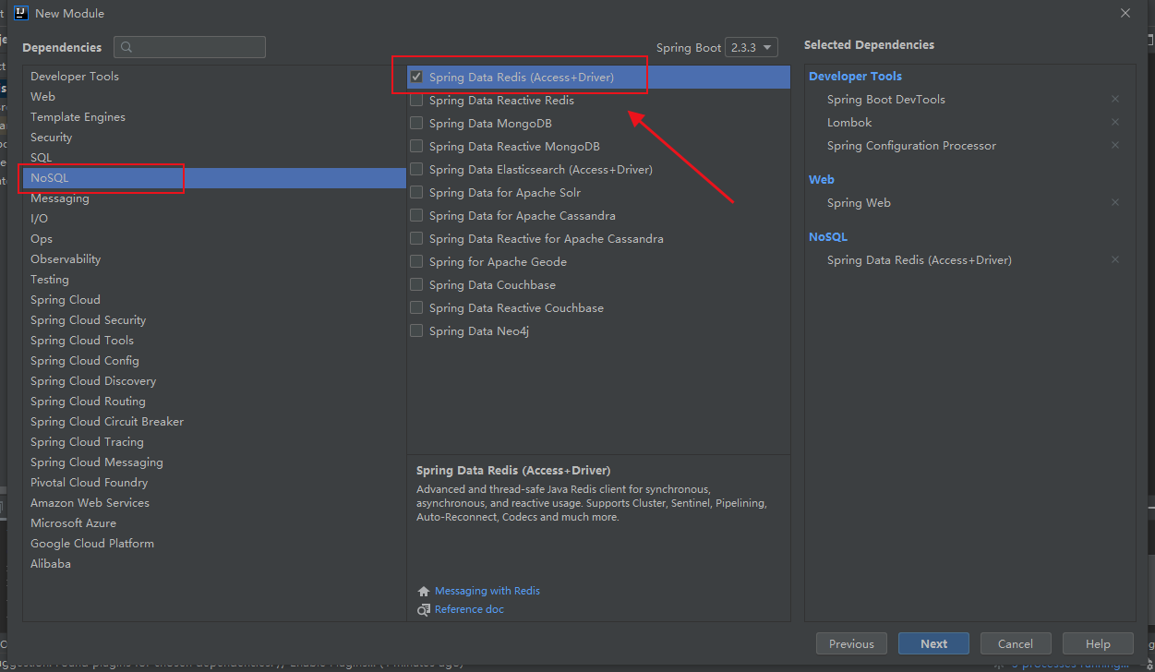This screenshot has width=1155, height=672.
Task: Select I/O category
Action: tap(214, 218)
